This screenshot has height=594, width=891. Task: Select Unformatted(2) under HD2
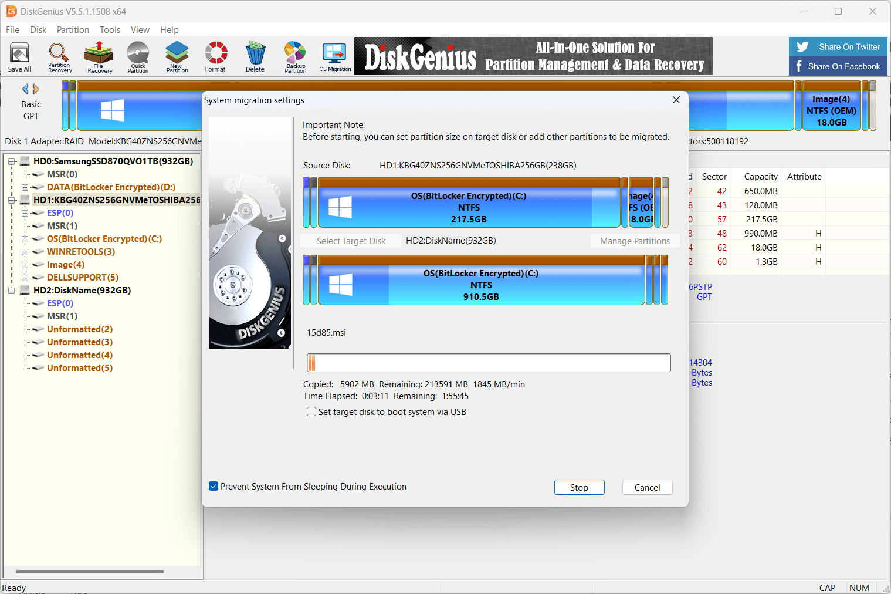tap(80, 329)
